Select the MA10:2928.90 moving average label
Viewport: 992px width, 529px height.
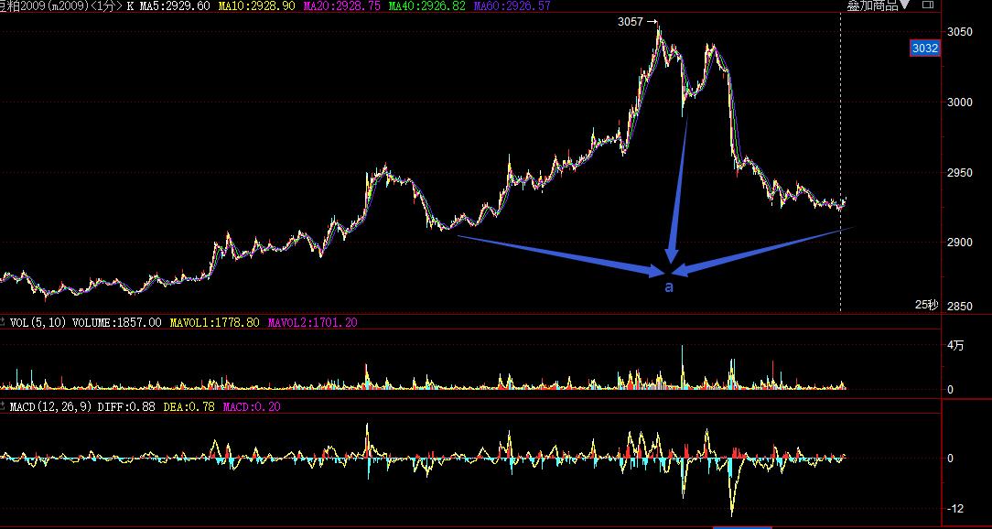[256, 5]
